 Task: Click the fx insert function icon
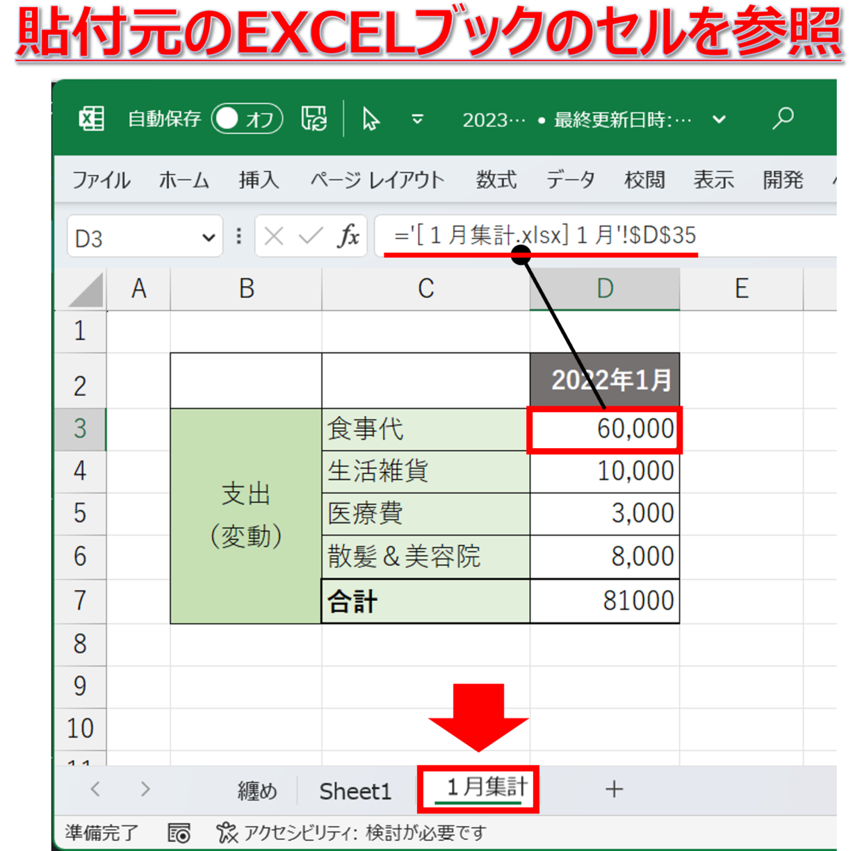(x=348, y=237)
